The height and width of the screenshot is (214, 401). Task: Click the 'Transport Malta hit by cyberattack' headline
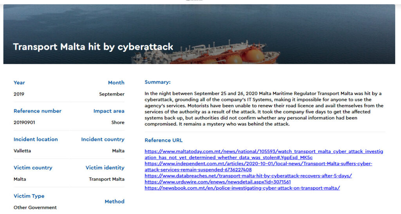coord(93,47)
